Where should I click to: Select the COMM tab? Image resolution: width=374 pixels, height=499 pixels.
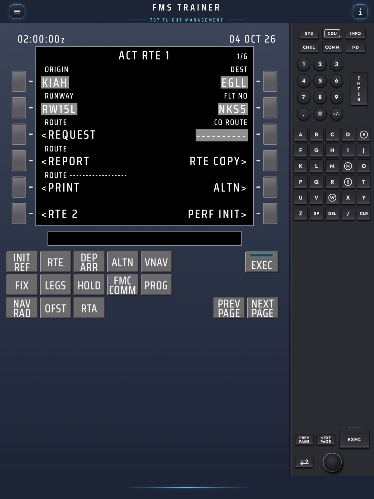tap(332, 47)
